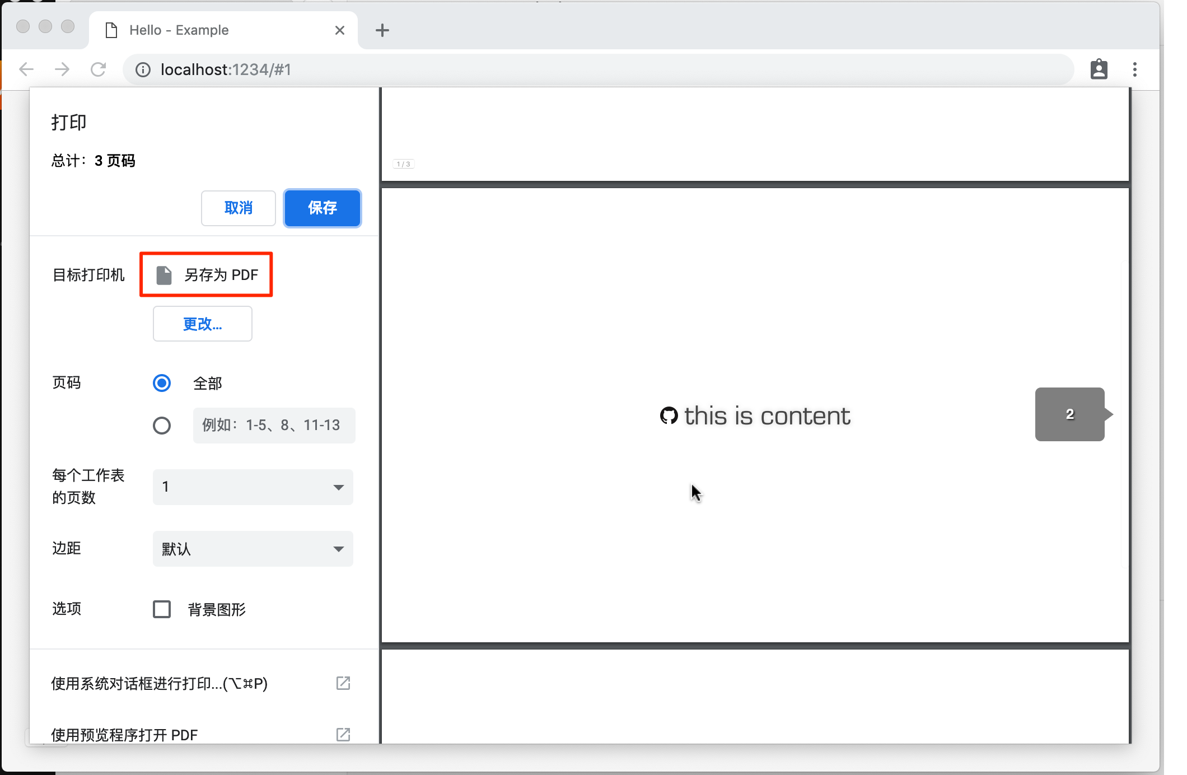This screenshot has width=1187, height=775.
Task: Open the pages per sheet dropdown
Action: click(253, 487)
